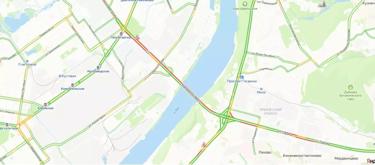Select the Счастливая stop marker
Screen dimensions: 375x165
coord(27,61)
